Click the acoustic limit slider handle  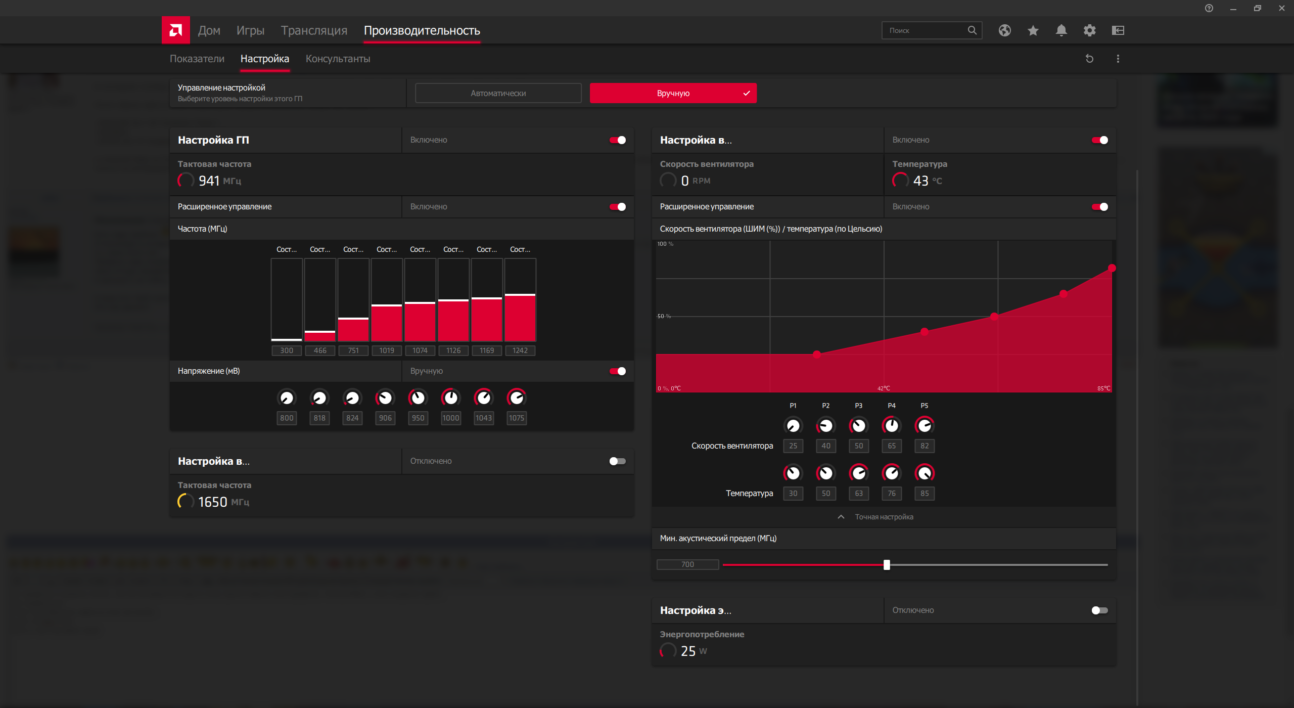(887, 564)
